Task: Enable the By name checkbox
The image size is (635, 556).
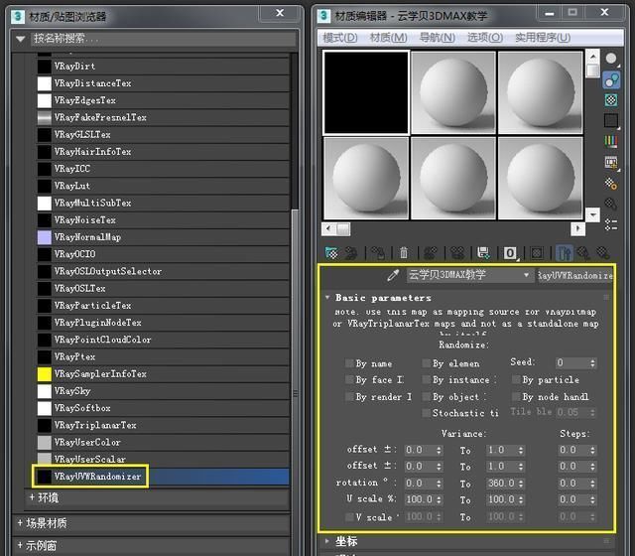Action: tap(349, 362)
